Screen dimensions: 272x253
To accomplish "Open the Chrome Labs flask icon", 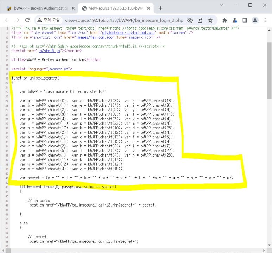I will point(235,20).
